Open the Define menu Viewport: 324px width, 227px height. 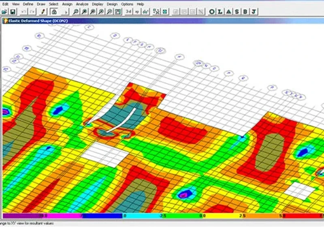(28, 4)
